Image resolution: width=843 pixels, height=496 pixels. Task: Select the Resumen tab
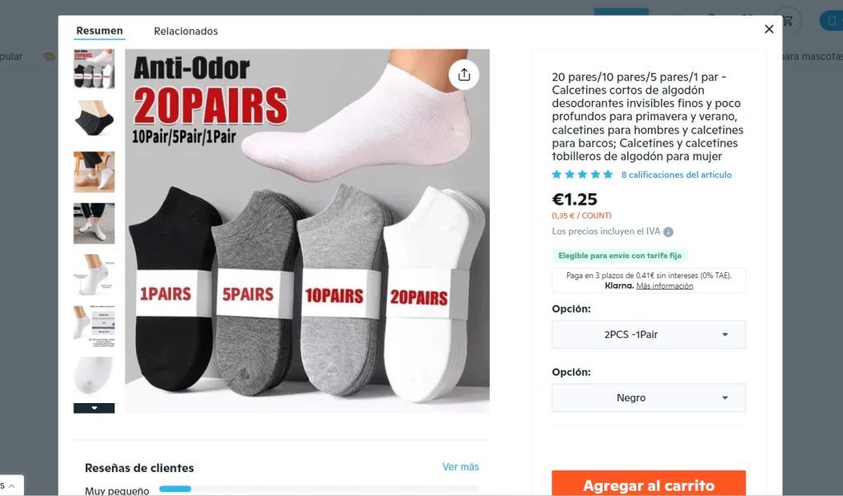pos(100,30)
